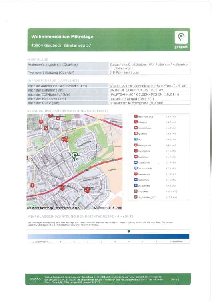Click the '1 (exzellent)' scale label
This screenshot has width=212, height=301.
coord(176,242)
